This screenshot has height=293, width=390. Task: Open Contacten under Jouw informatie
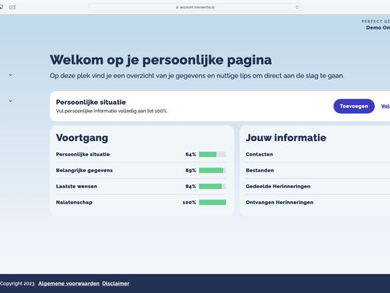pos(259,154)
